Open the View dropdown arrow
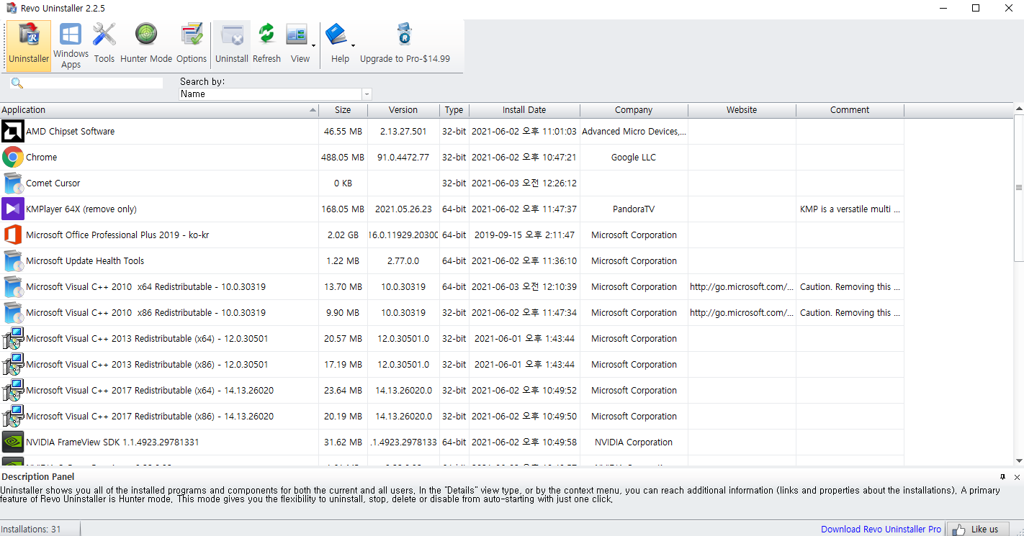 point(313,46)
